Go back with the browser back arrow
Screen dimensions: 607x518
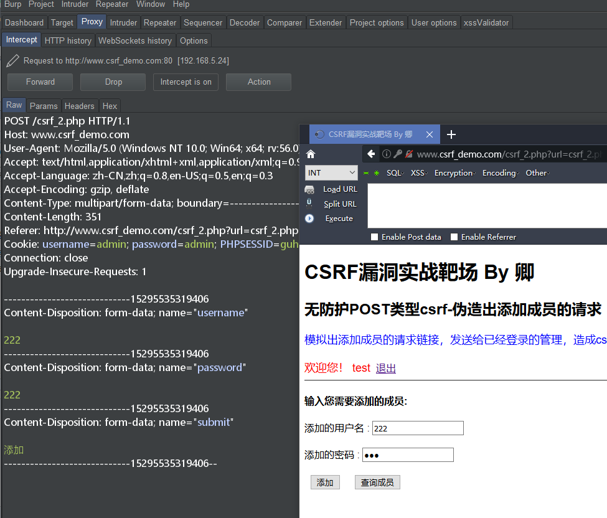coord(371,154)
